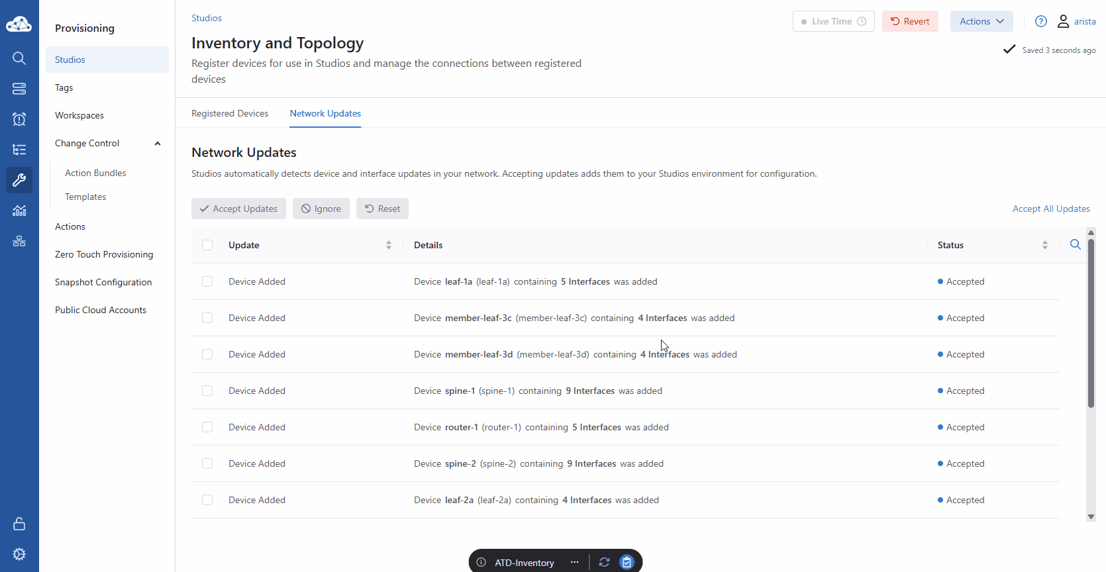The height and width of the screenshot is (572, 1106).
Task: Click the help question mark icon
Action: pos(1041,21)
